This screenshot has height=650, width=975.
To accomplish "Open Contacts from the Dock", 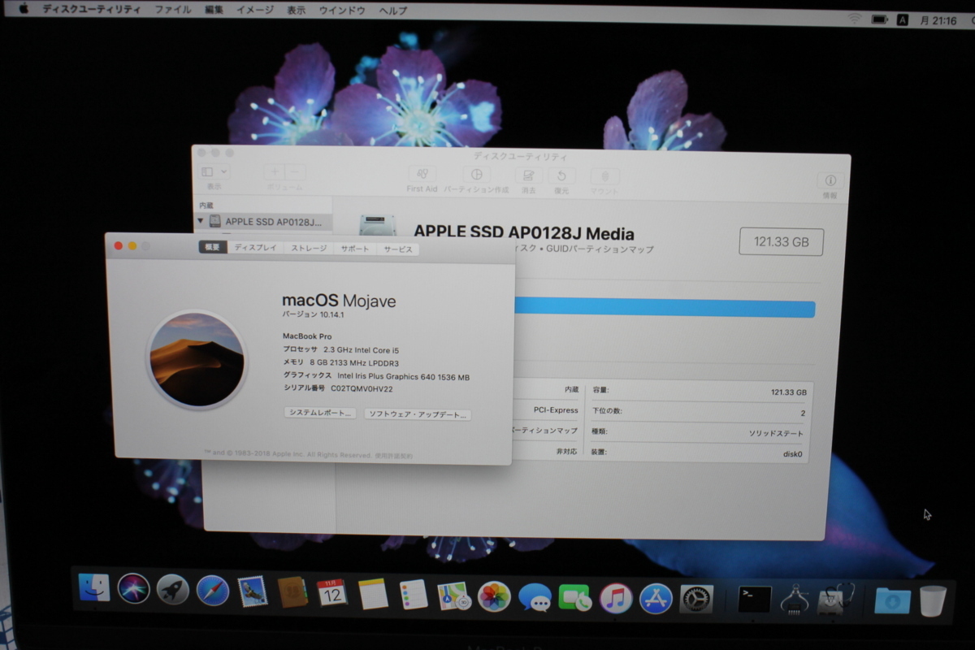I will (x=292, y=592).
